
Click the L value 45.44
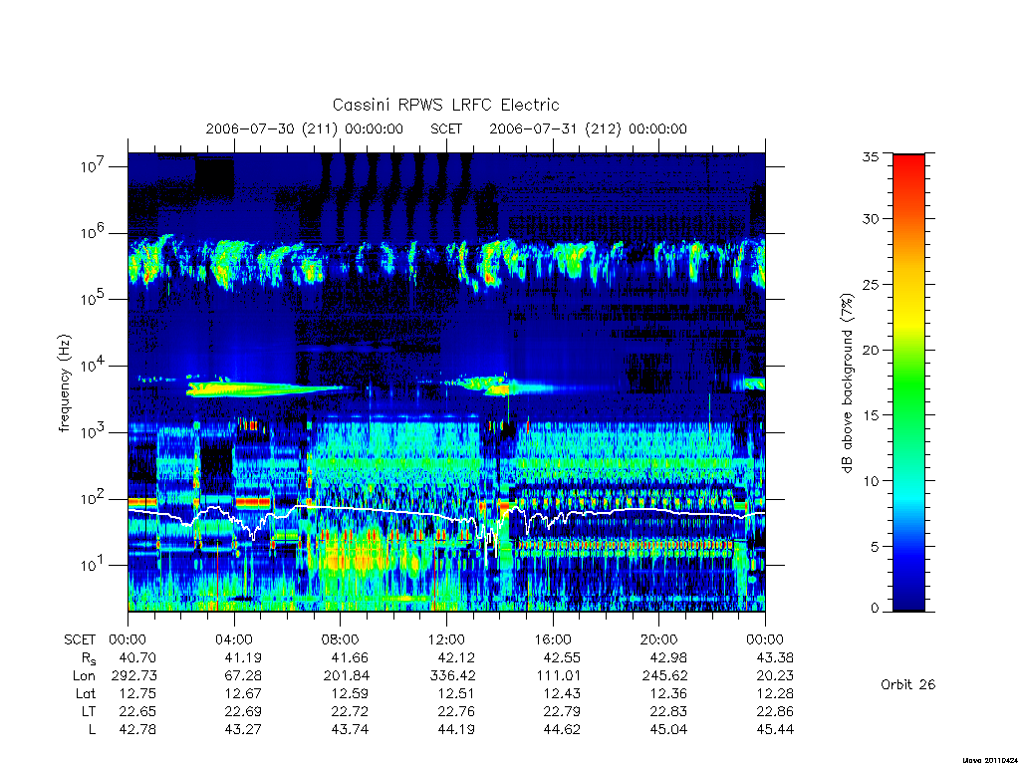click(x=775, y=729)
